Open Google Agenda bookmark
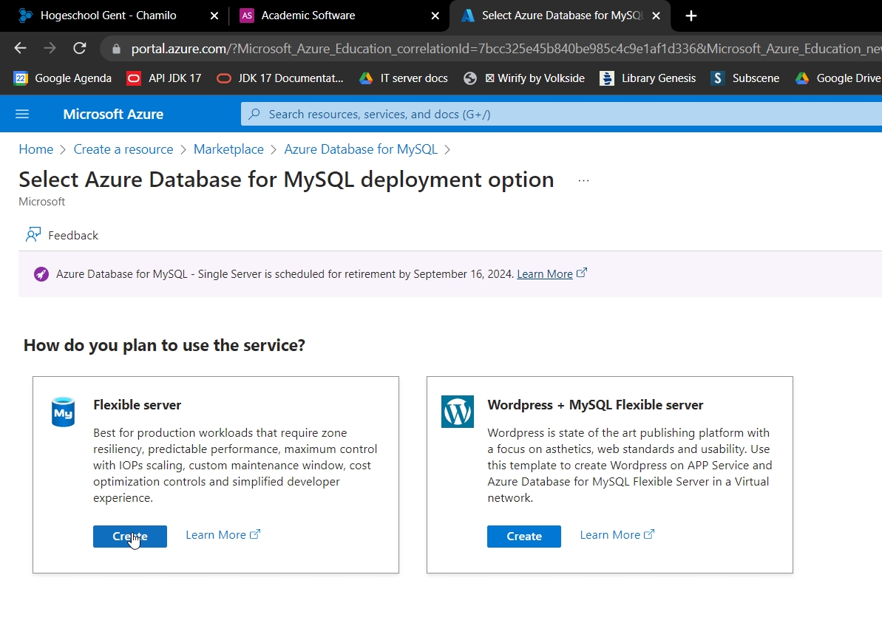Viewport: 882px width, 640px height. click(x=62, y=78)
